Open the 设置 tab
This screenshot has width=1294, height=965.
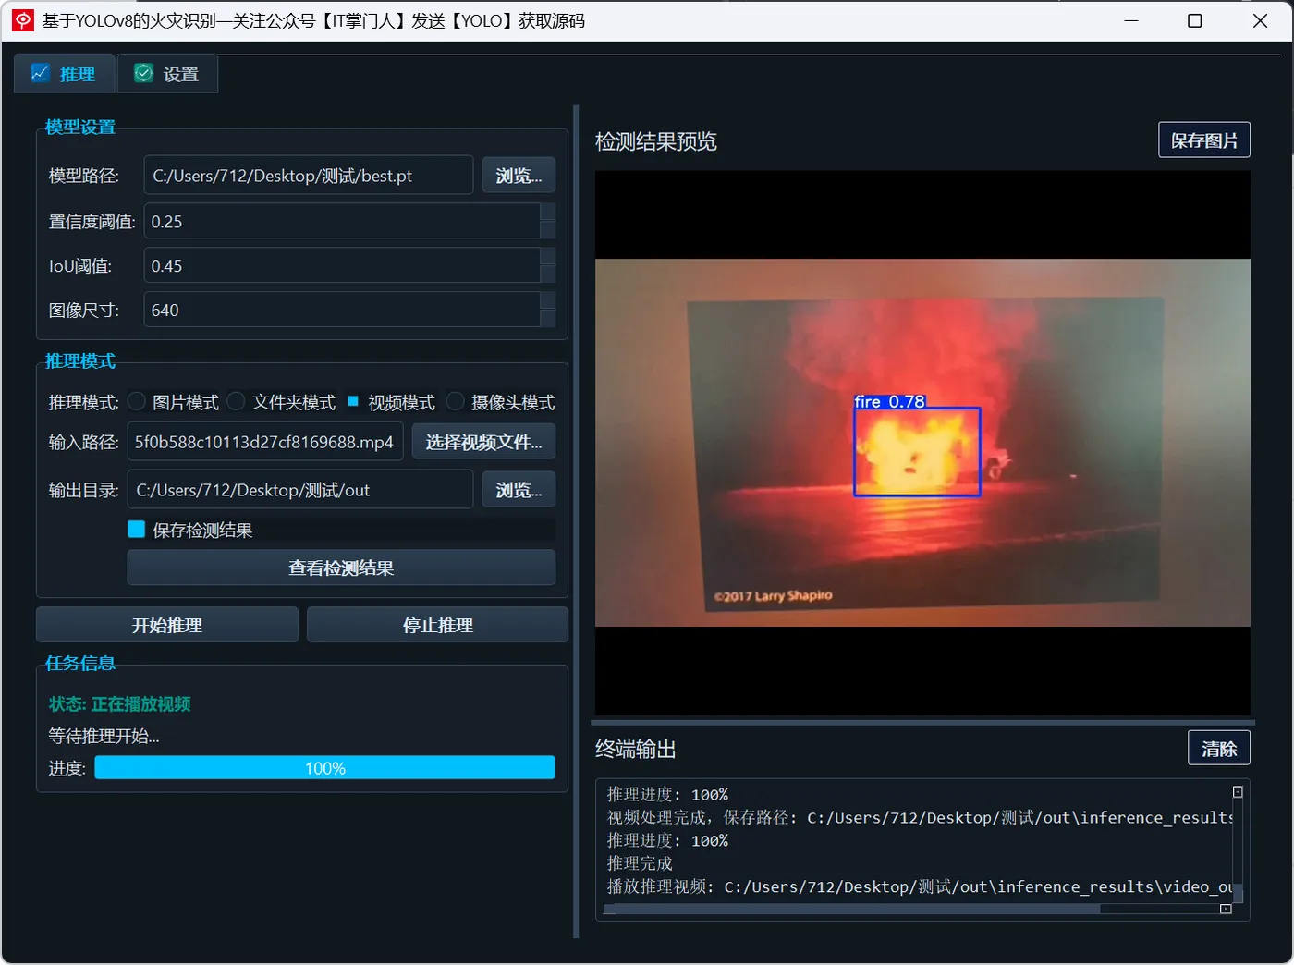(x=167, y=74)
